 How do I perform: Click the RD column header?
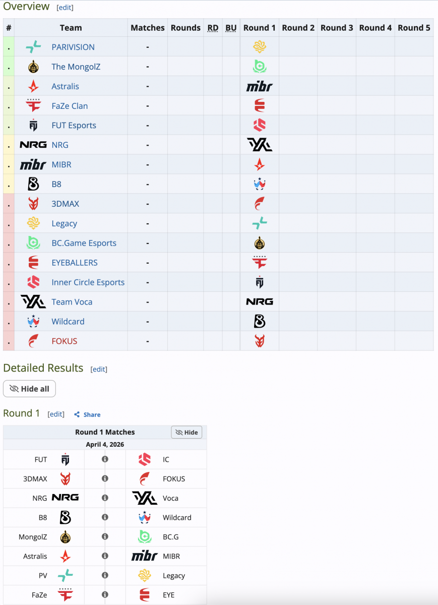(x=213, y=28)
